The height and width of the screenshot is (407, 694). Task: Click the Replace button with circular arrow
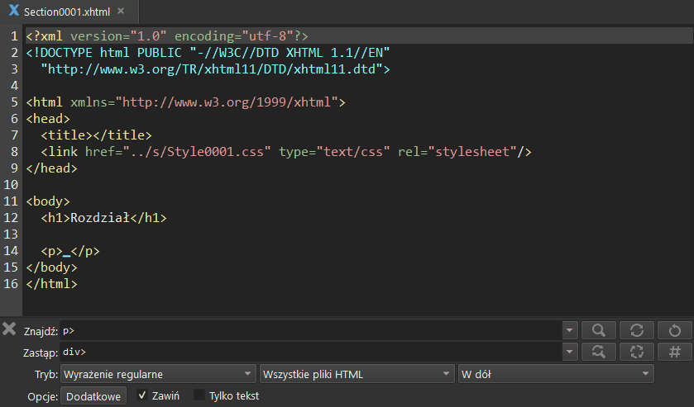(675, 330)
